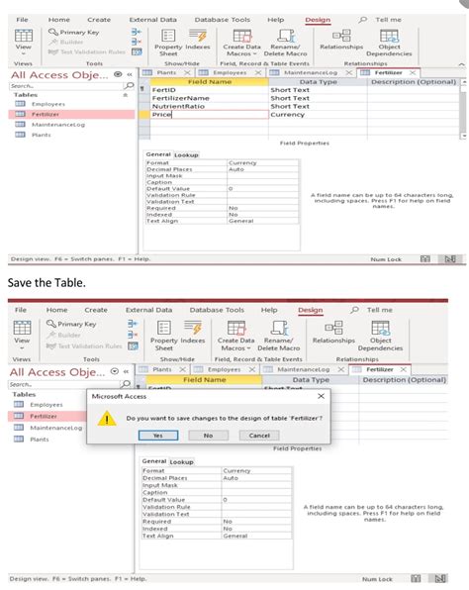This screenshot has width=469, height=590.
Task: Collapse the top ribbon with the chevron
Action: pos(461,64)
